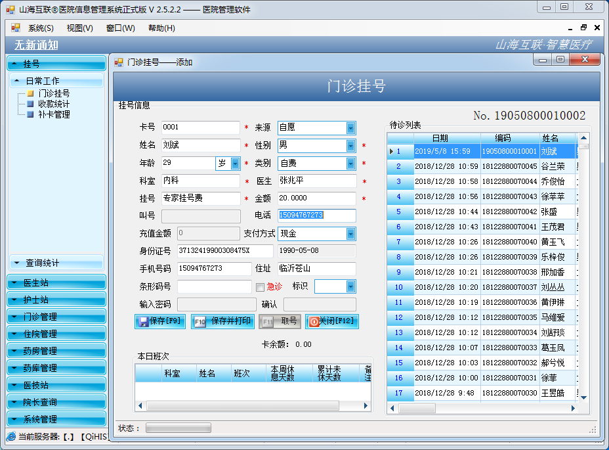Click the 补卡管理 tree item icon
Screen dimensions: 609x450
pyautogui.click(x=30, y=114)
